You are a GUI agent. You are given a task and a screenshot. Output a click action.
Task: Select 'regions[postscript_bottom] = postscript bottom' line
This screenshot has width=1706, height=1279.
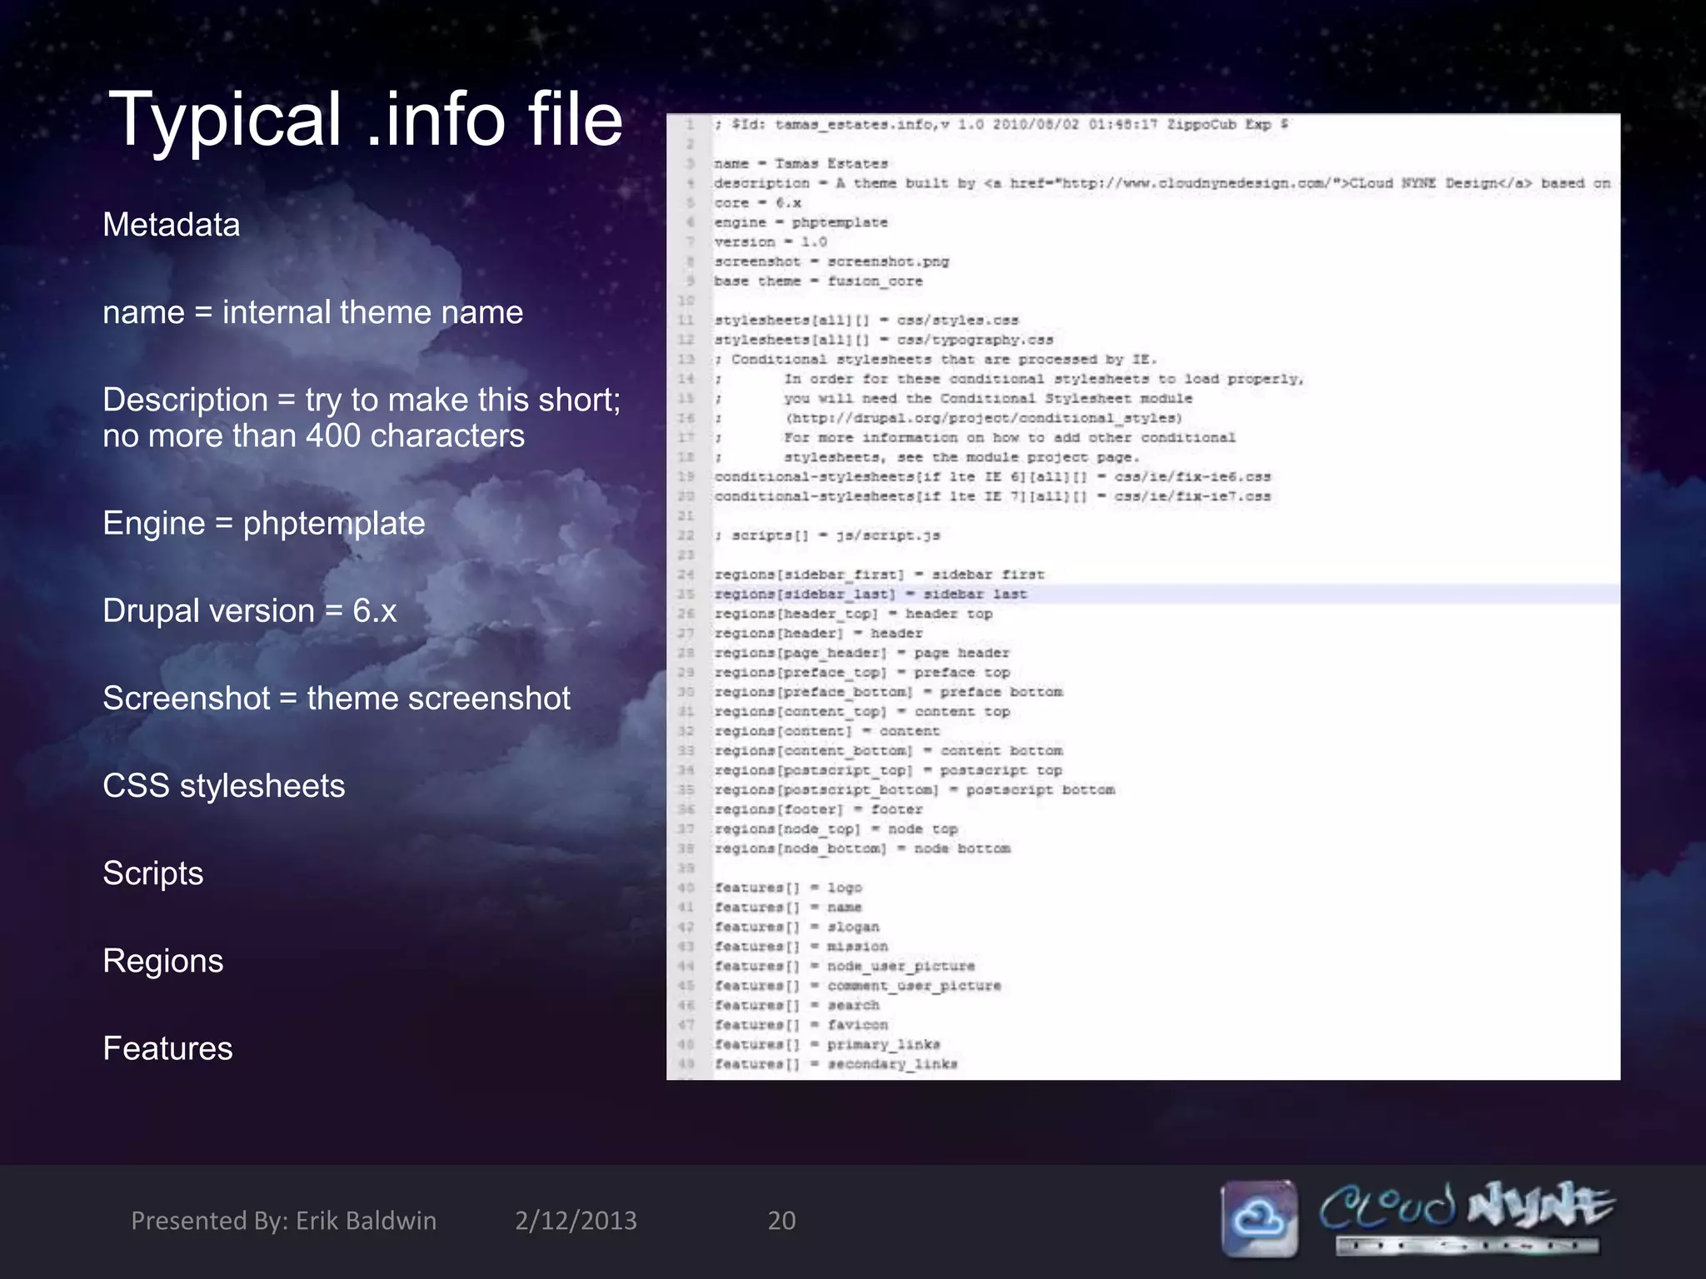(914, 789)
